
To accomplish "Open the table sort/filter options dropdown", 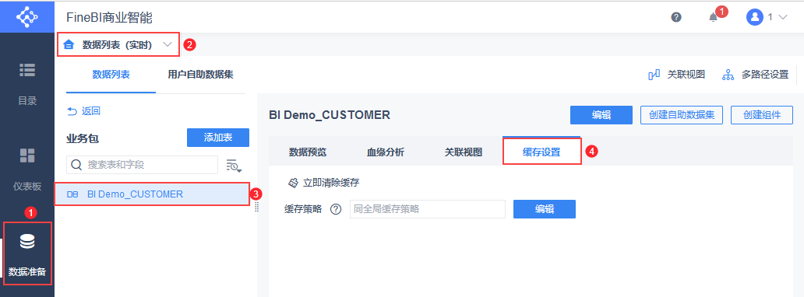I will [234, 166].
